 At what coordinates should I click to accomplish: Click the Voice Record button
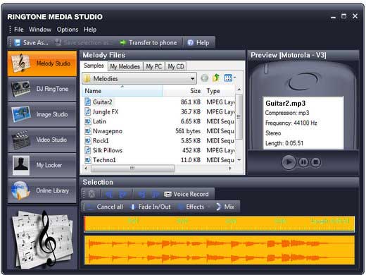click(x=187, y=194)
